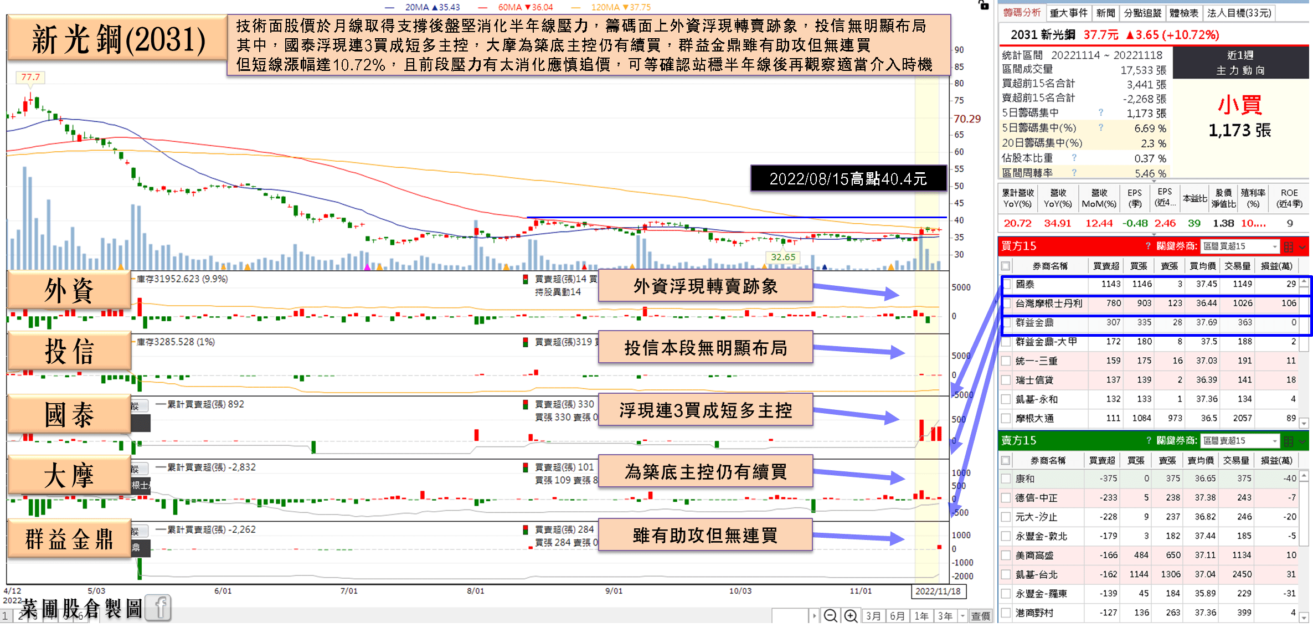Select the 永豐金-敦北 seller row
1313x638 pixels.
pos(1149,536)
